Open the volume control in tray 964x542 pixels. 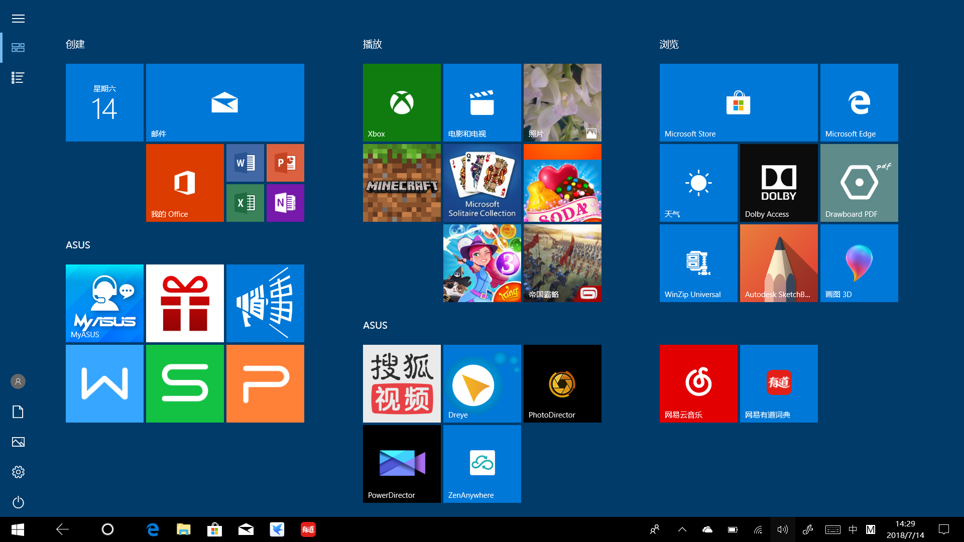783,529
